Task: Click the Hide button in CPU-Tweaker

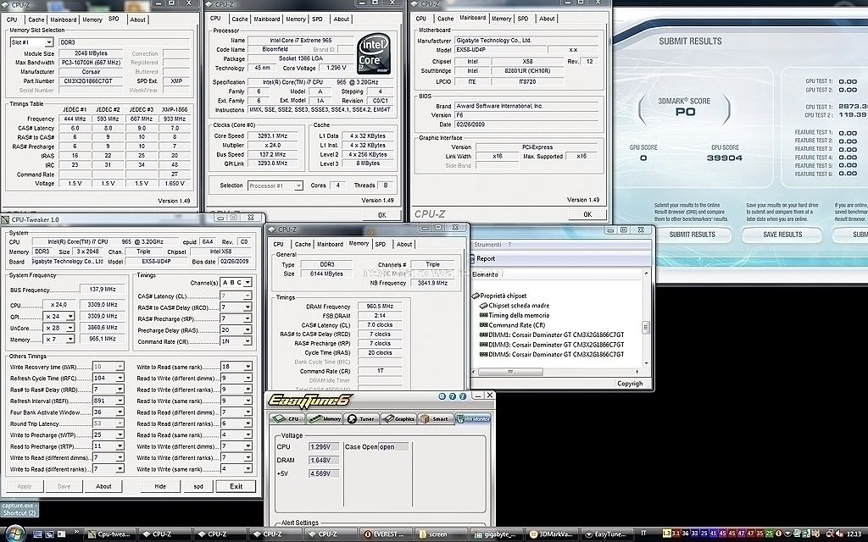Action: 160,487
